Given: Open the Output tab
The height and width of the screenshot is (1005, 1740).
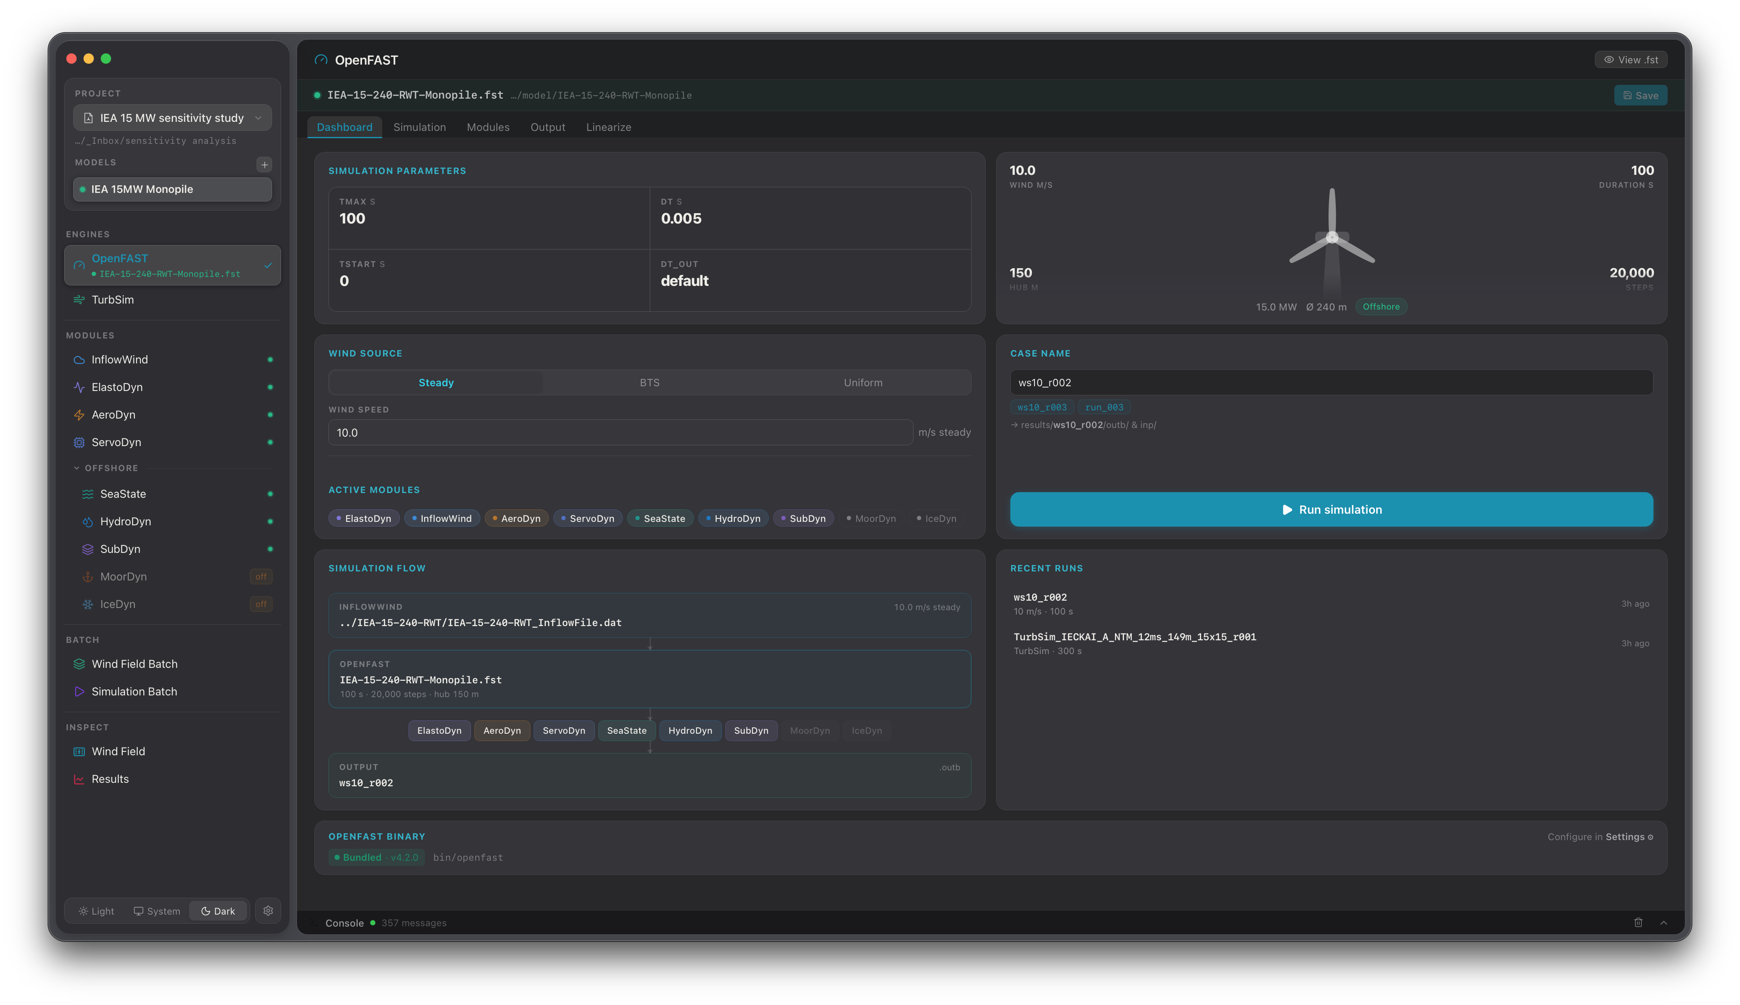Looking at the screenshot, I should 548,127.
